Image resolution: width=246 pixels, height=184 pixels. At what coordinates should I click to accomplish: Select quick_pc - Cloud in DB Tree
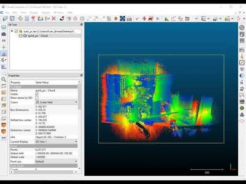tap(38, 36)
